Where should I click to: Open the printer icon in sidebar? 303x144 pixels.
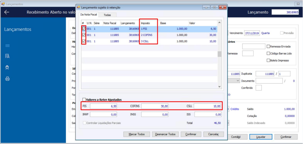click(x=7, y=79)
